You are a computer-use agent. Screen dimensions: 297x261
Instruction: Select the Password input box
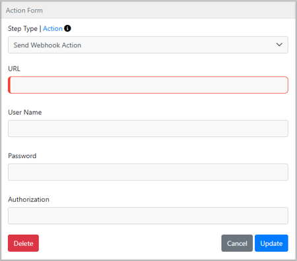click(x=148, y=172)
